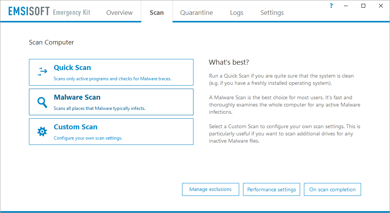This screenshot has width=390, height=213.
Task: Open the Settings tab
Action: (x=272, y=13)
